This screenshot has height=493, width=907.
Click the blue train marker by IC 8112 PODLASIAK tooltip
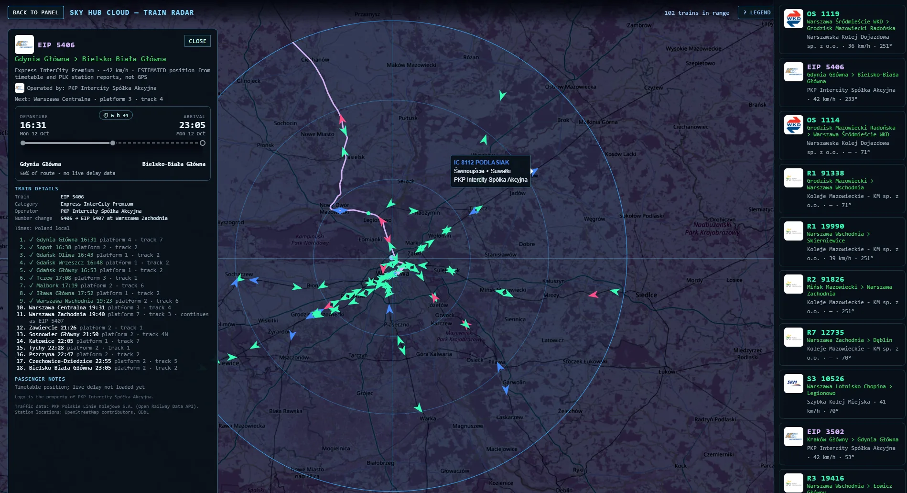(534, 171)
